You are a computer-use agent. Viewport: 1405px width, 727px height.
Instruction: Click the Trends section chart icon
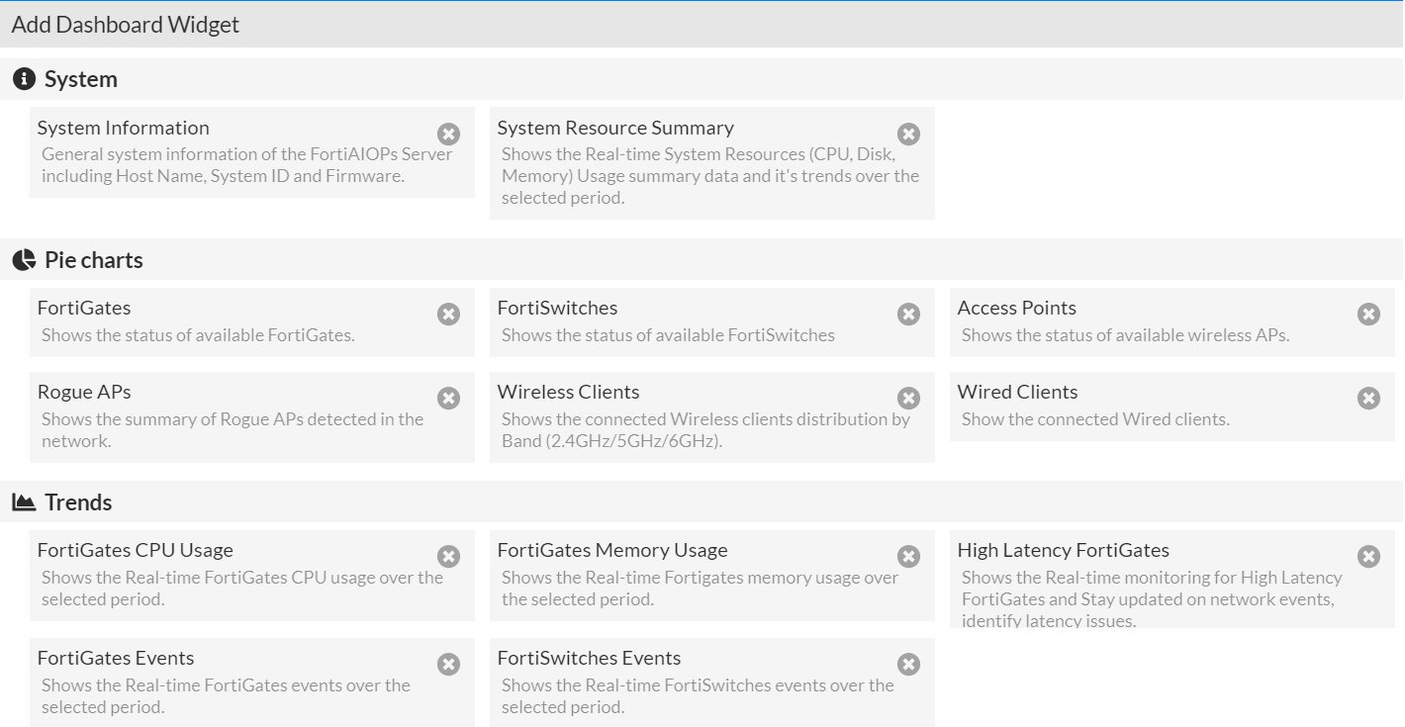tap(24, 502)
